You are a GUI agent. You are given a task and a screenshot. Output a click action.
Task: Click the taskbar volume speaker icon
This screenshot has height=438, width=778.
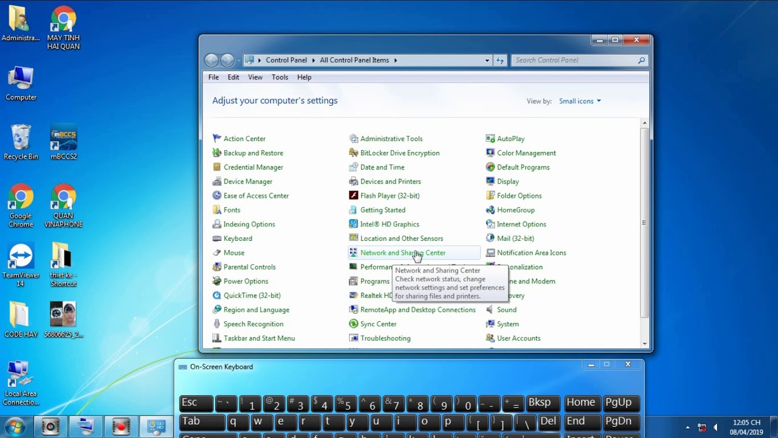715,427
